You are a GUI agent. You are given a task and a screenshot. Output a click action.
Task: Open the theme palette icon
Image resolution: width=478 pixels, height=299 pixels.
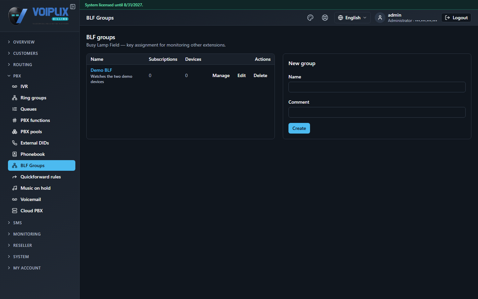pos(310,18)
